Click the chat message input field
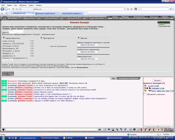 coord(52,129)
